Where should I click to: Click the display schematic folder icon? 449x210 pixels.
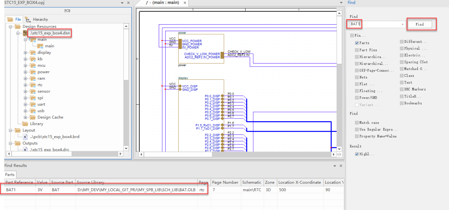33,53
